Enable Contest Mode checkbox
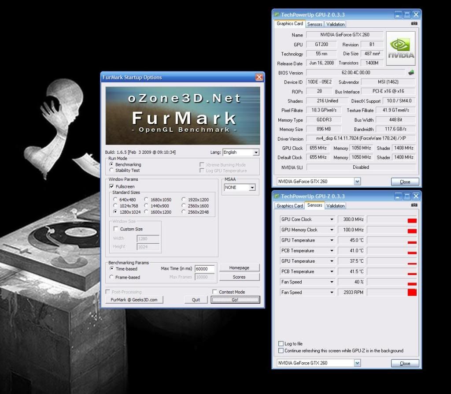 [214, 292]
